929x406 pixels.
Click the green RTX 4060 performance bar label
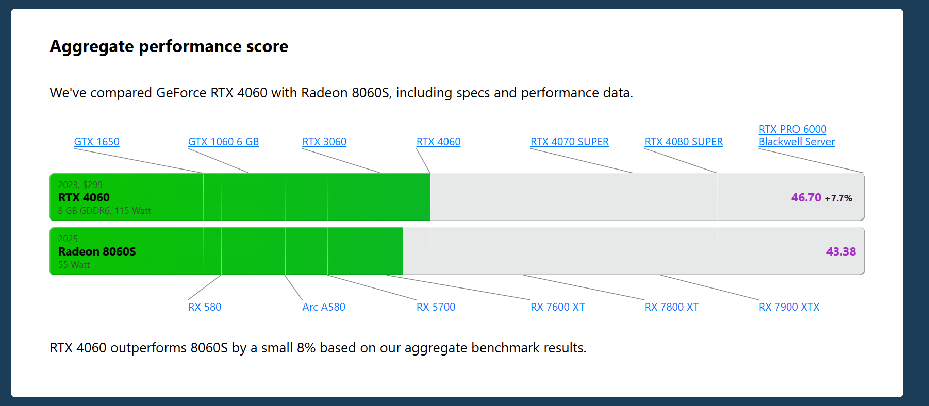click(x=84, y=198)
